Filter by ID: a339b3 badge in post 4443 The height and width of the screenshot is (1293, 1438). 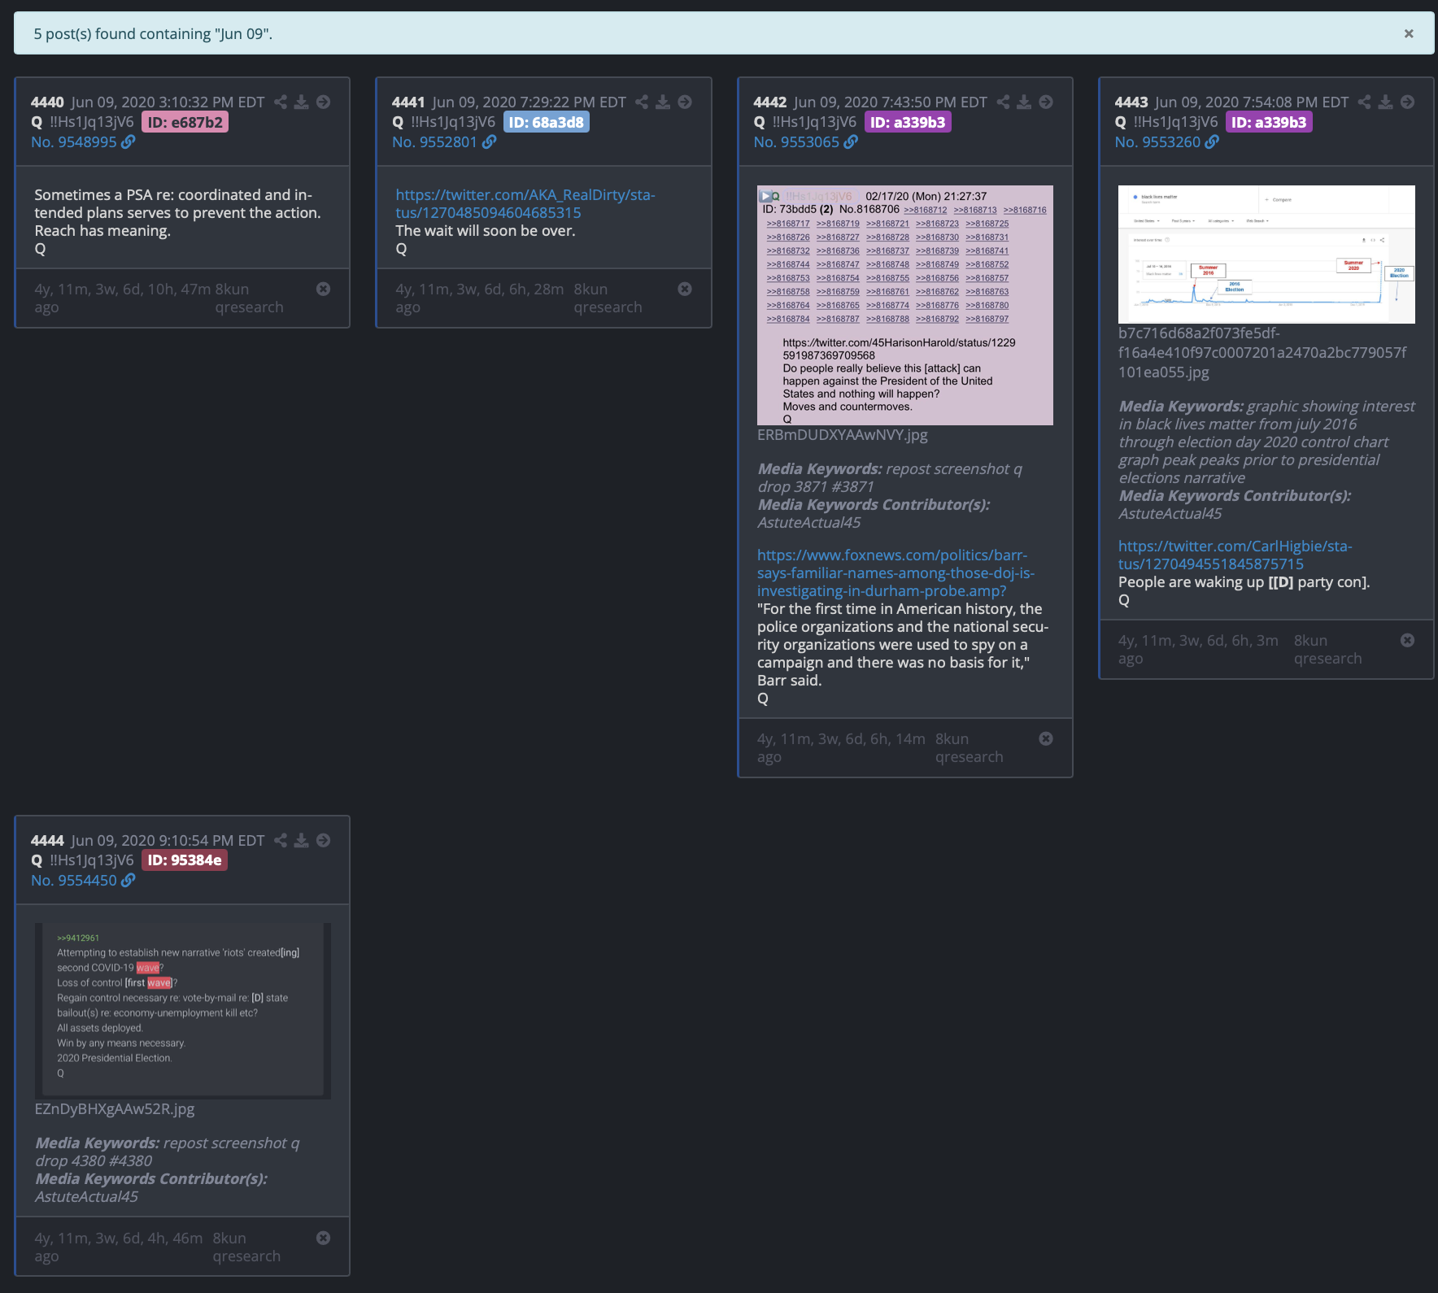coord(1269,122)
